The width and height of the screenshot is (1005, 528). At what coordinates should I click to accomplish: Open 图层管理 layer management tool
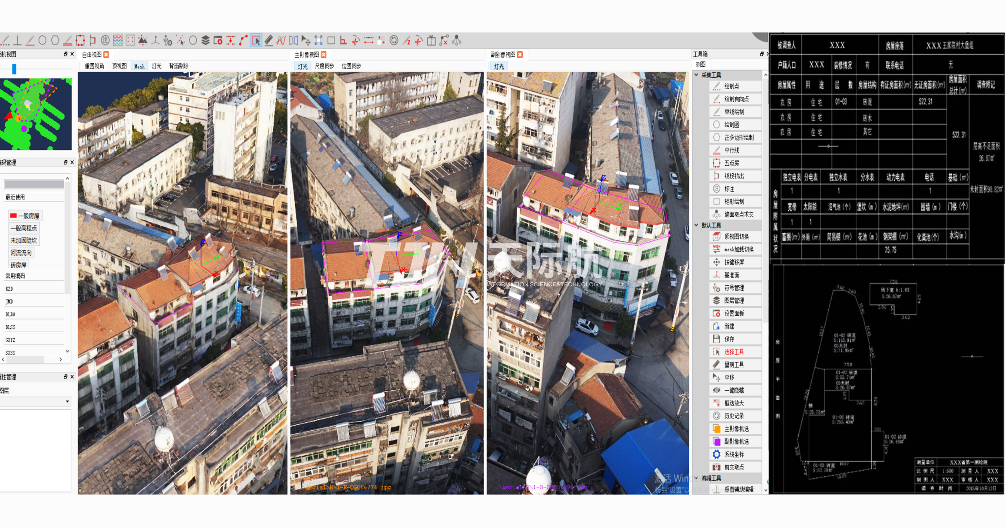tap(734, 301)
